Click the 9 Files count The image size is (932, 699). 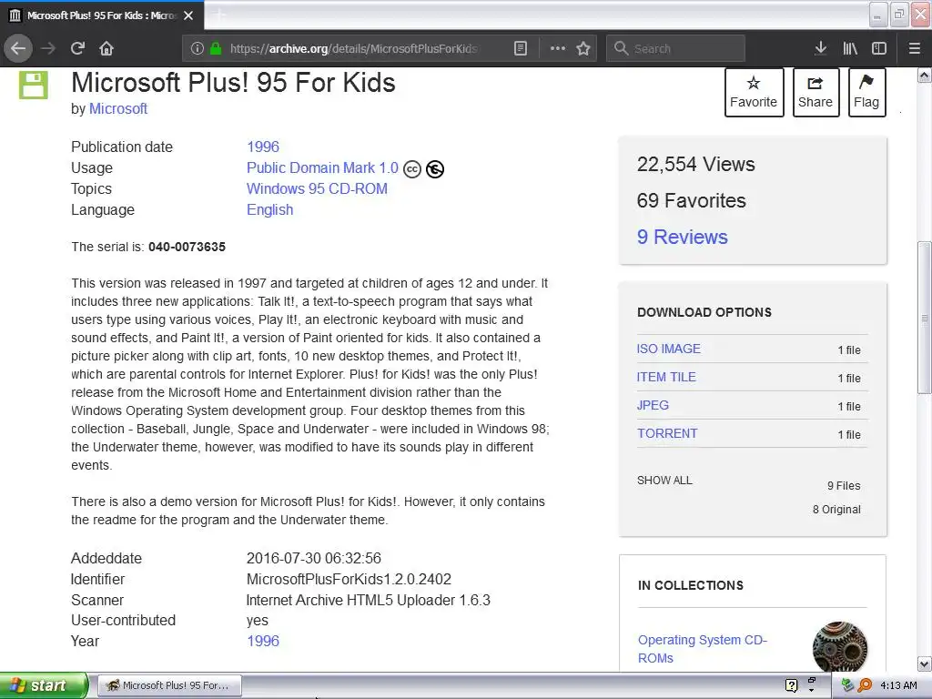point(844,486)
